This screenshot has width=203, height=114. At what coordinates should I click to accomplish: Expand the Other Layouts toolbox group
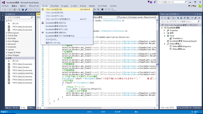point(7,33)
